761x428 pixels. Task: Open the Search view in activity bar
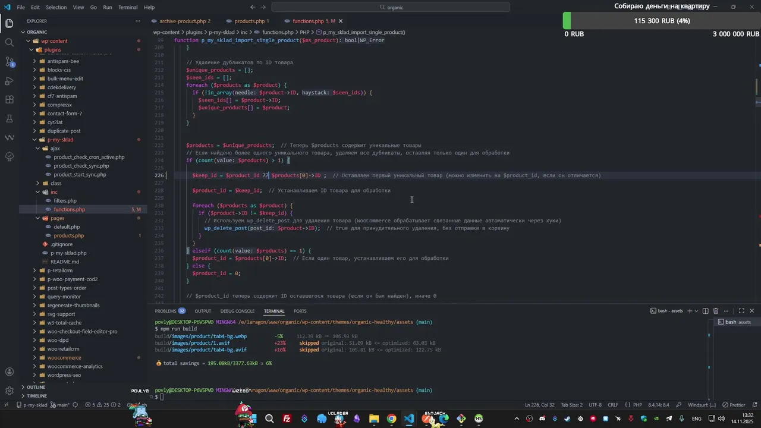click(10, 42)
